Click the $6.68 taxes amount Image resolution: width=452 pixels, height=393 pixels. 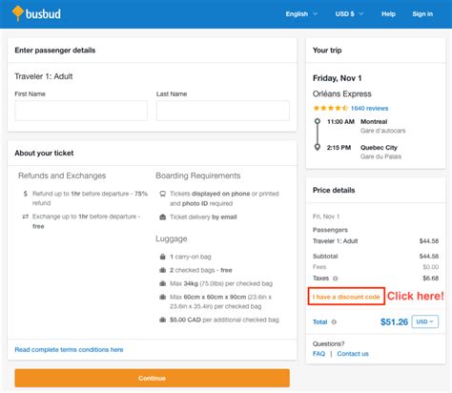[x=430, y=279]
